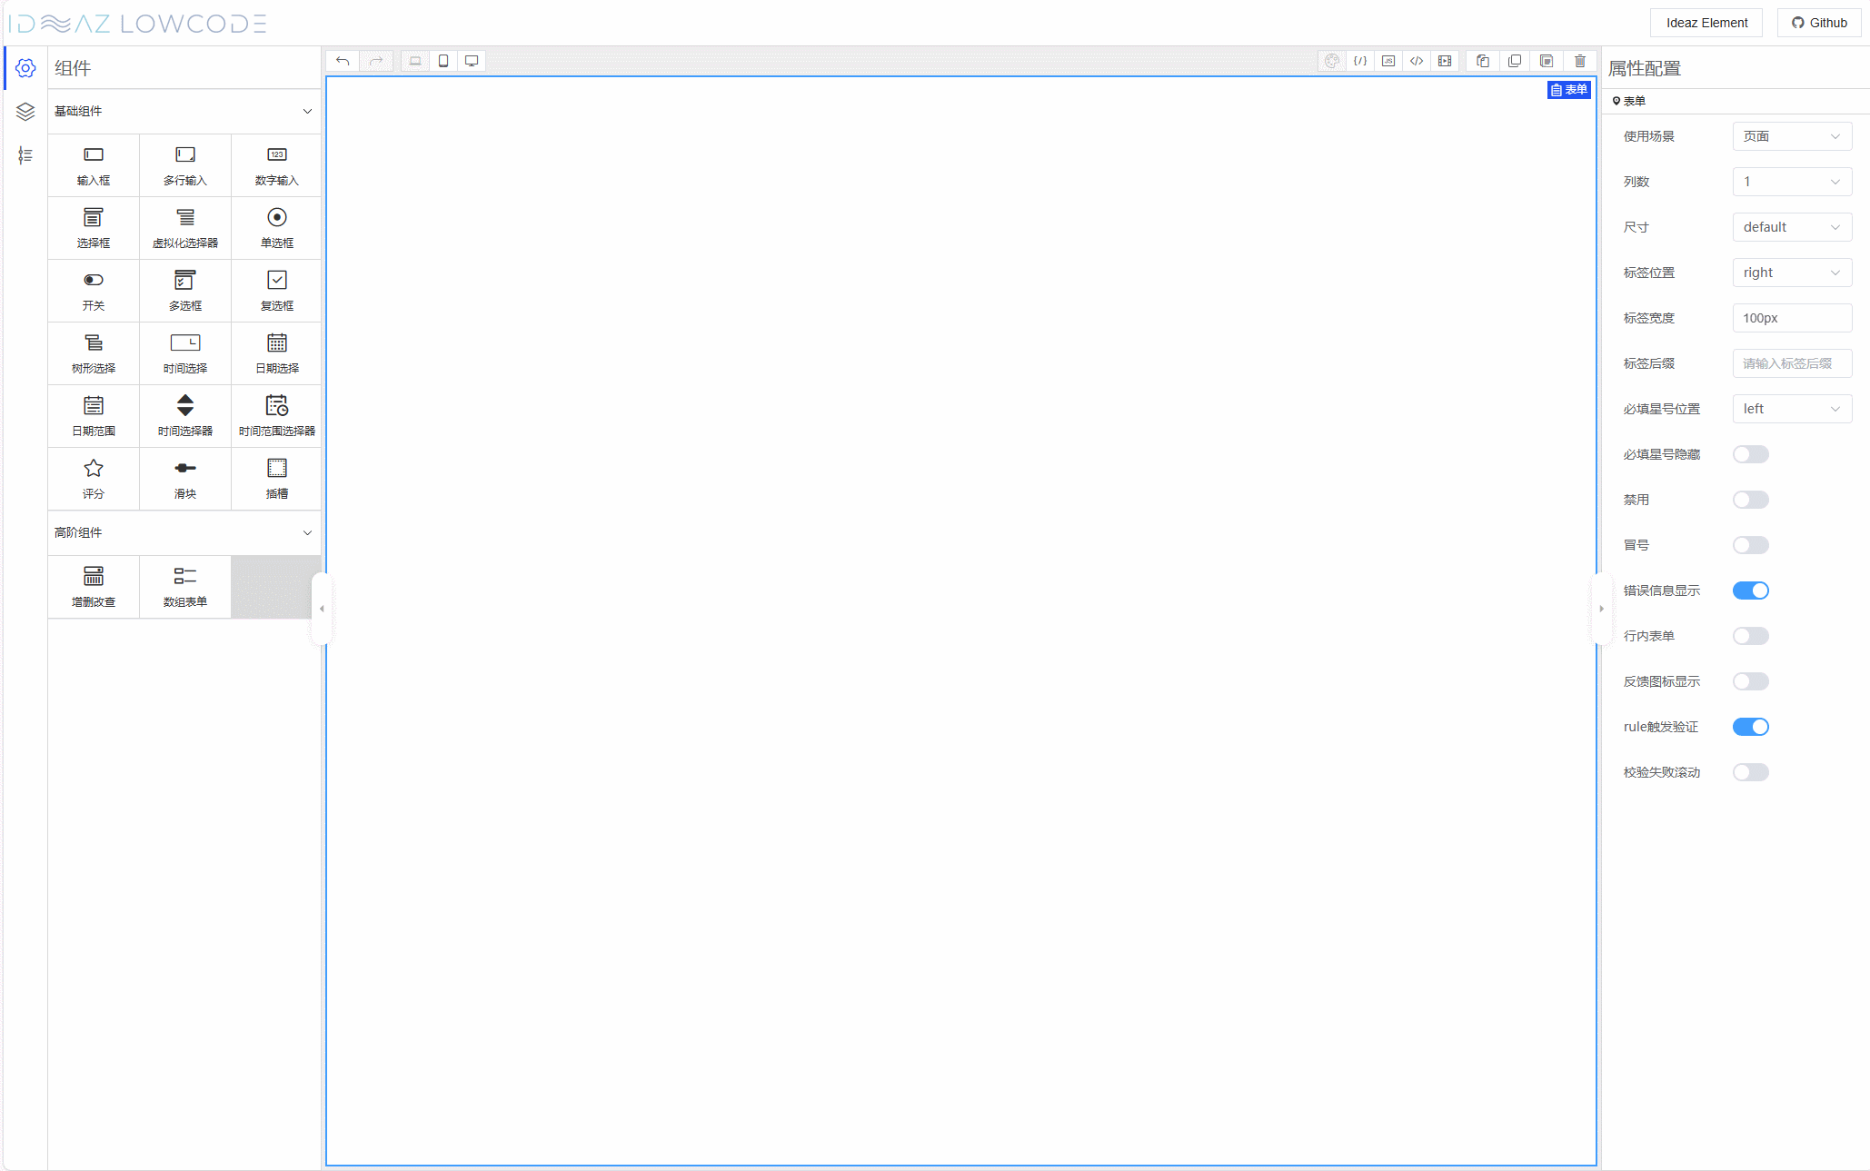Click the Ideaz Element button
This screenshot has height=1171, width=1870.
point(1706,23)
